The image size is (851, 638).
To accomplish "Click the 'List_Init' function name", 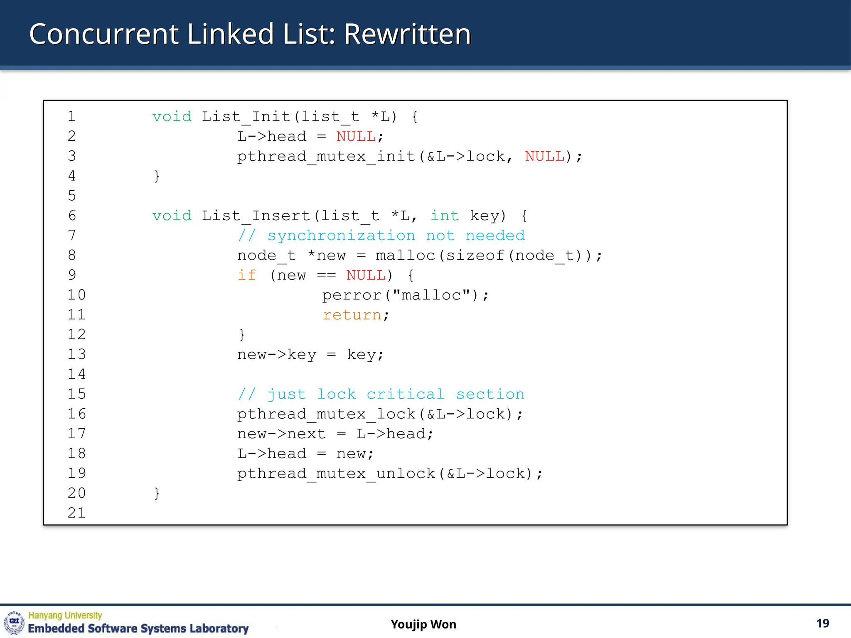I will click(x=246, y=117).
